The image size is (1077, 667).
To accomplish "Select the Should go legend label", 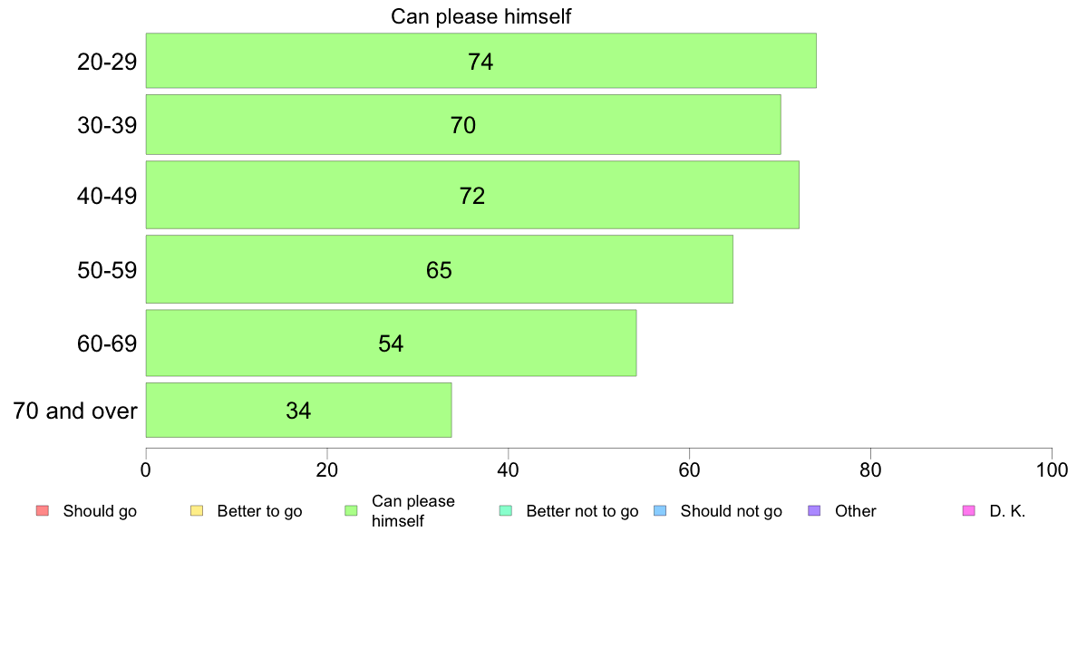I will pos(100,511).
